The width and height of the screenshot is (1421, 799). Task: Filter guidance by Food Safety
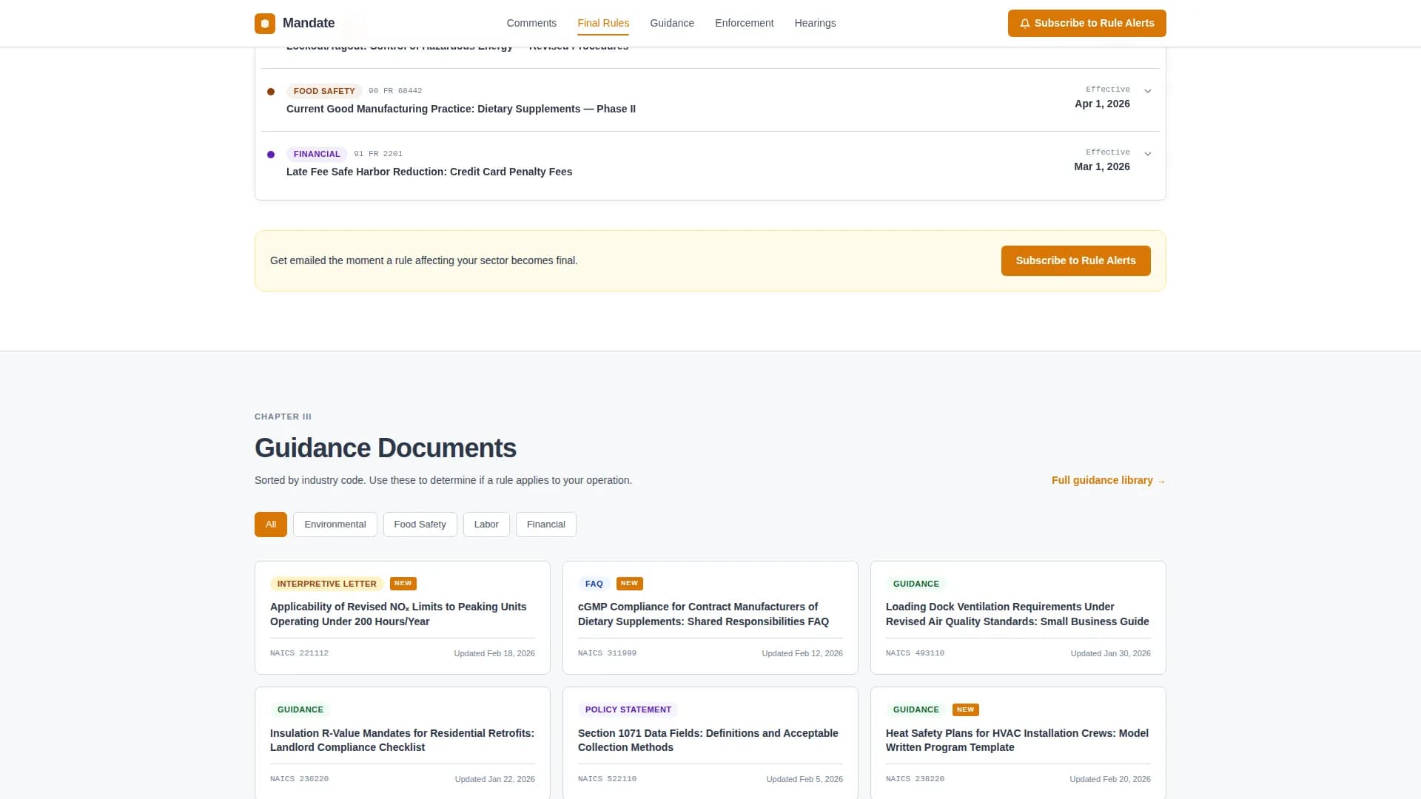pyautogui.click(x=420, y=525)
